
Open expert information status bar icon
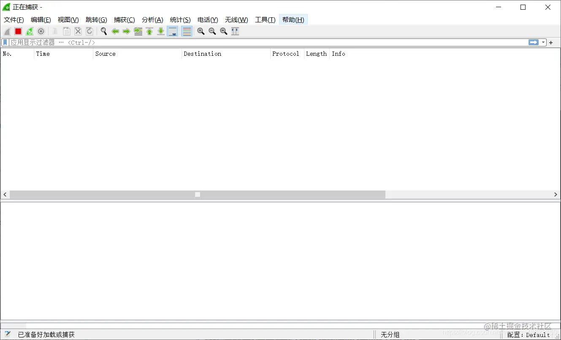[x=7, y=335]
